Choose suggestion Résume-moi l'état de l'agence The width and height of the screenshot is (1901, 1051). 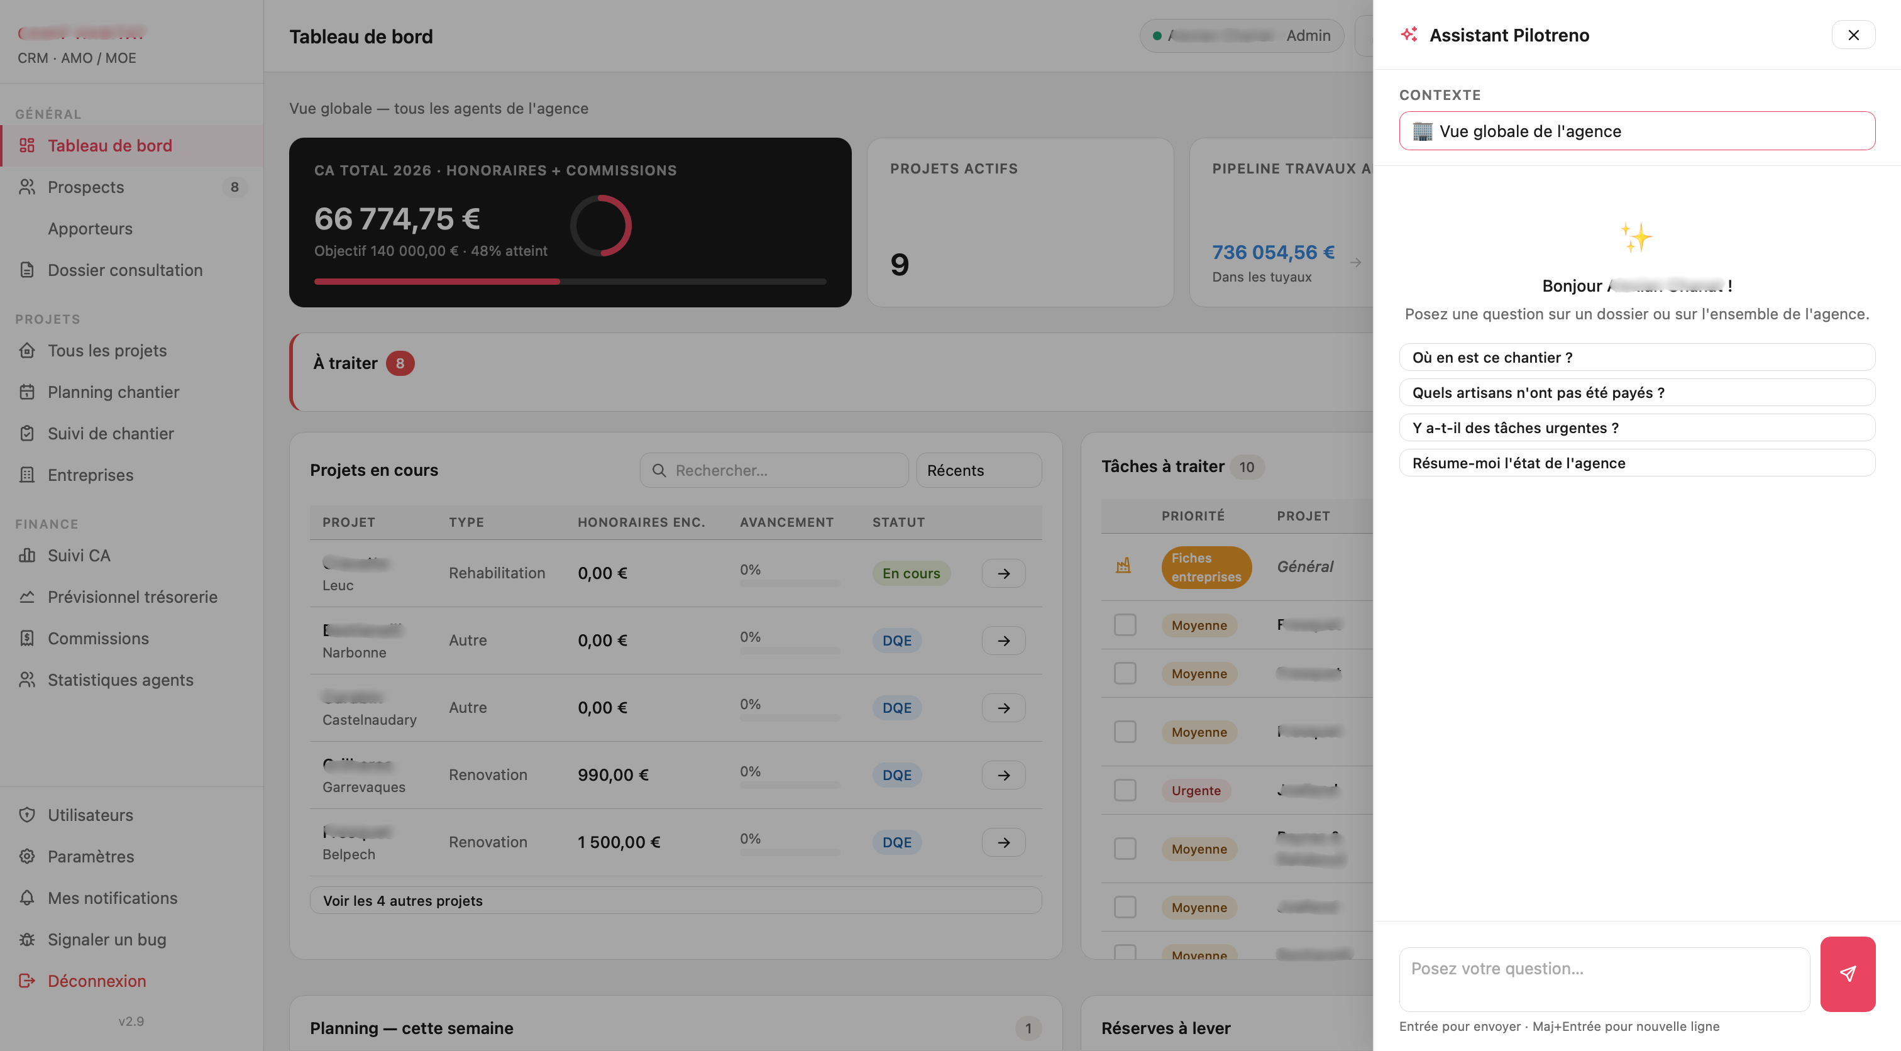(x=1637, y=463)
